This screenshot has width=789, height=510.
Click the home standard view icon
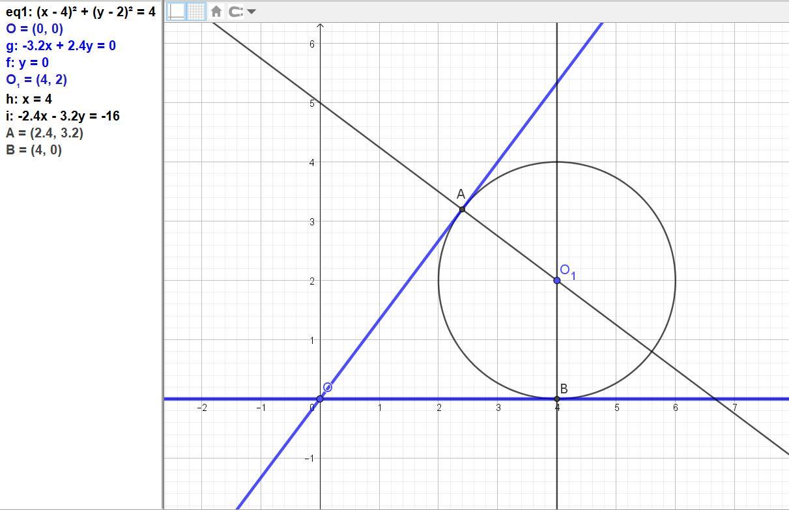pyautogui.click(x=216, y=11)
